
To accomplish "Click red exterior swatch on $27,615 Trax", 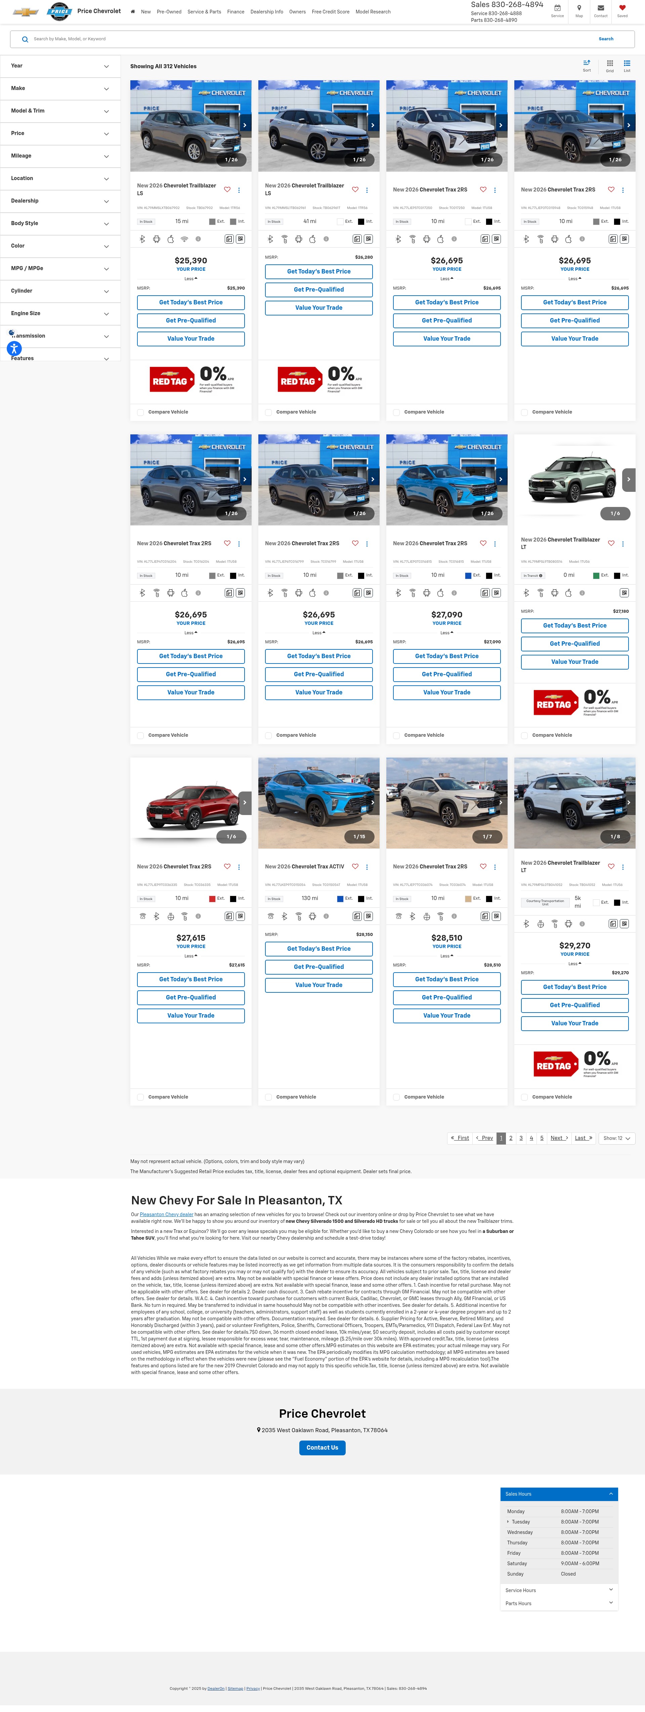I will [213, 899].
